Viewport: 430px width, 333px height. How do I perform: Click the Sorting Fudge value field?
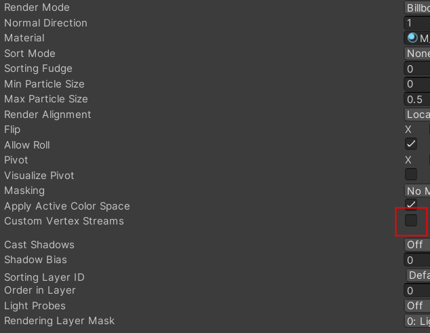[417, 68]
